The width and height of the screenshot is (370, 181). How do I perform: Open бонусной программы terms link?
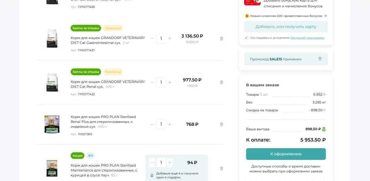pos(307,38)
